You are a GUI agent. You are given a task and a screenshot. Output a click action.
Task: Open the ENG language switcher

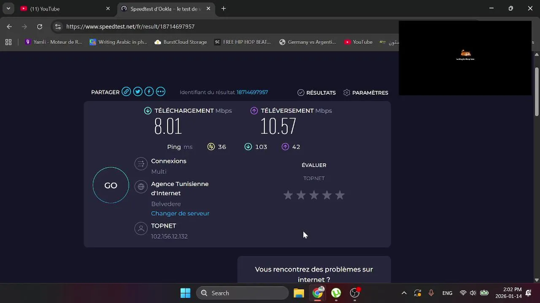pyautogui.click(x=447, y=293)
